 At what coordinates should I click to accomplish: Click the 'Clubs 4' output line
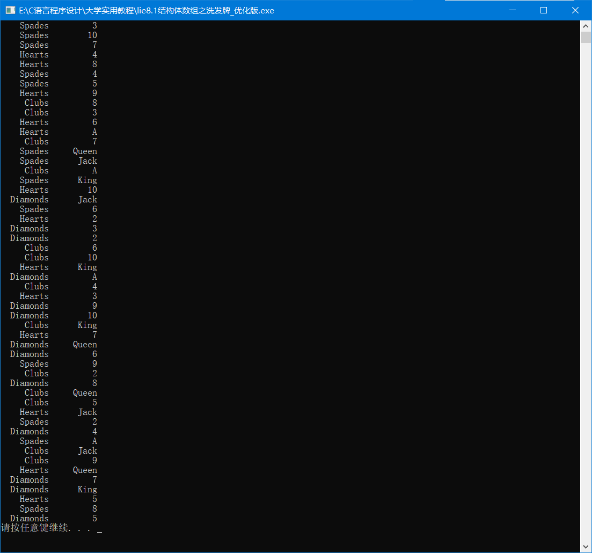pyautogui.click(x=61, y=287)
